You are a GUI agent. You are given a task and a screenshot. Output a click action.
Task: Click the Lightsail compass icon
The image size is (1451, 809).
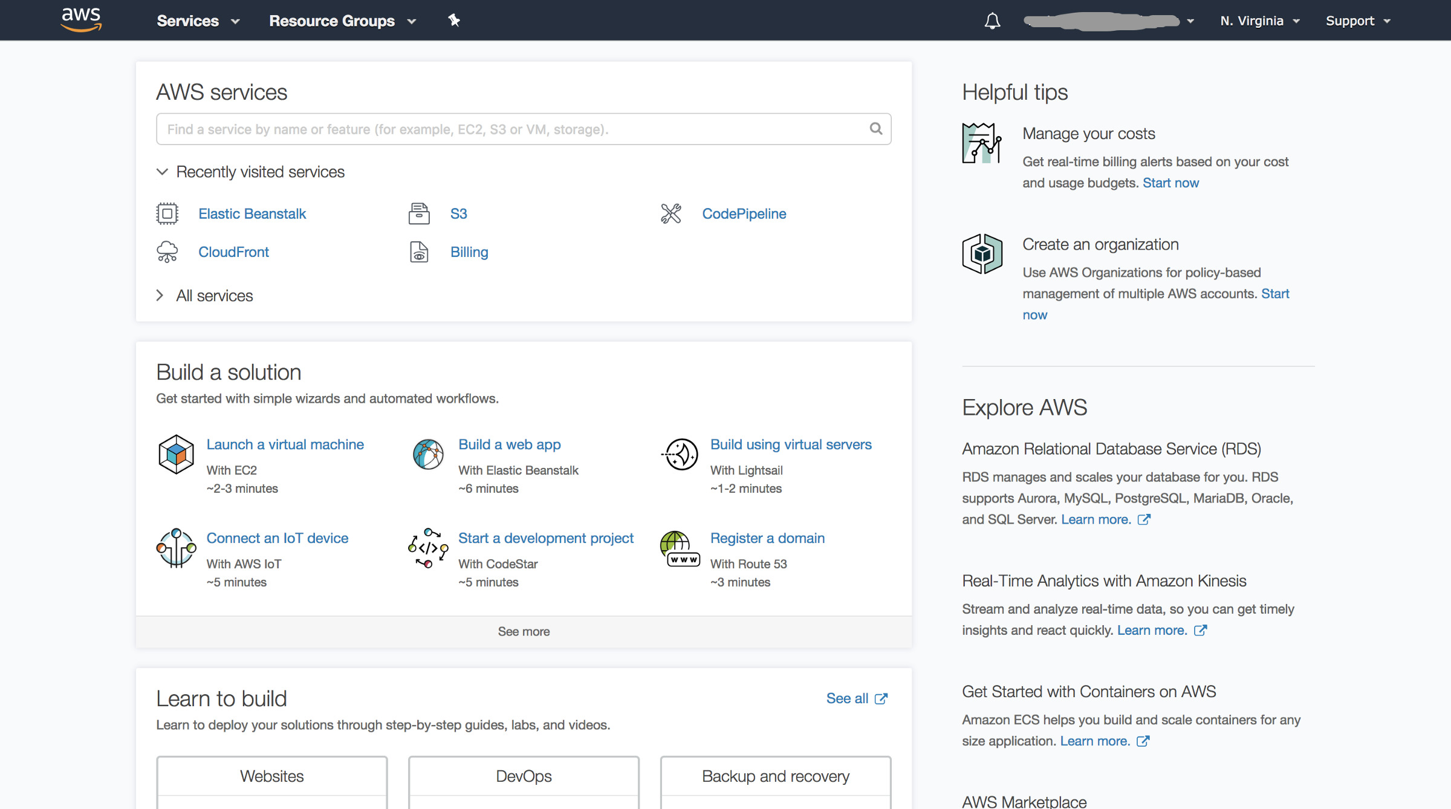681,454
